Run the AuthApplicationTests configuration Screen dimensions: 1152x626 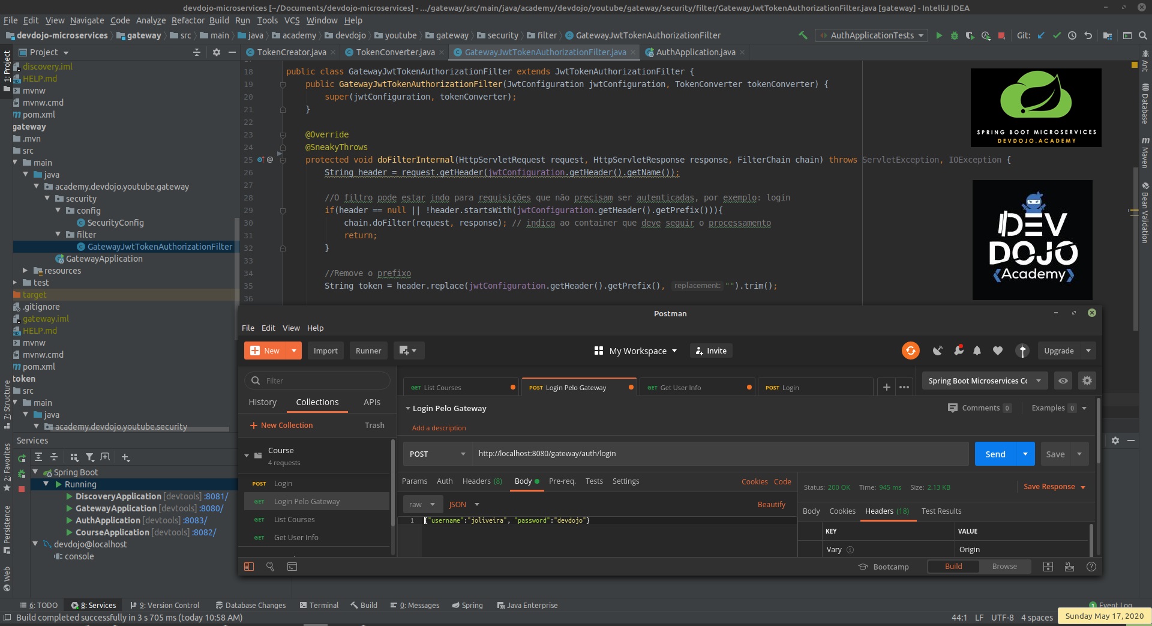(939, 35)
